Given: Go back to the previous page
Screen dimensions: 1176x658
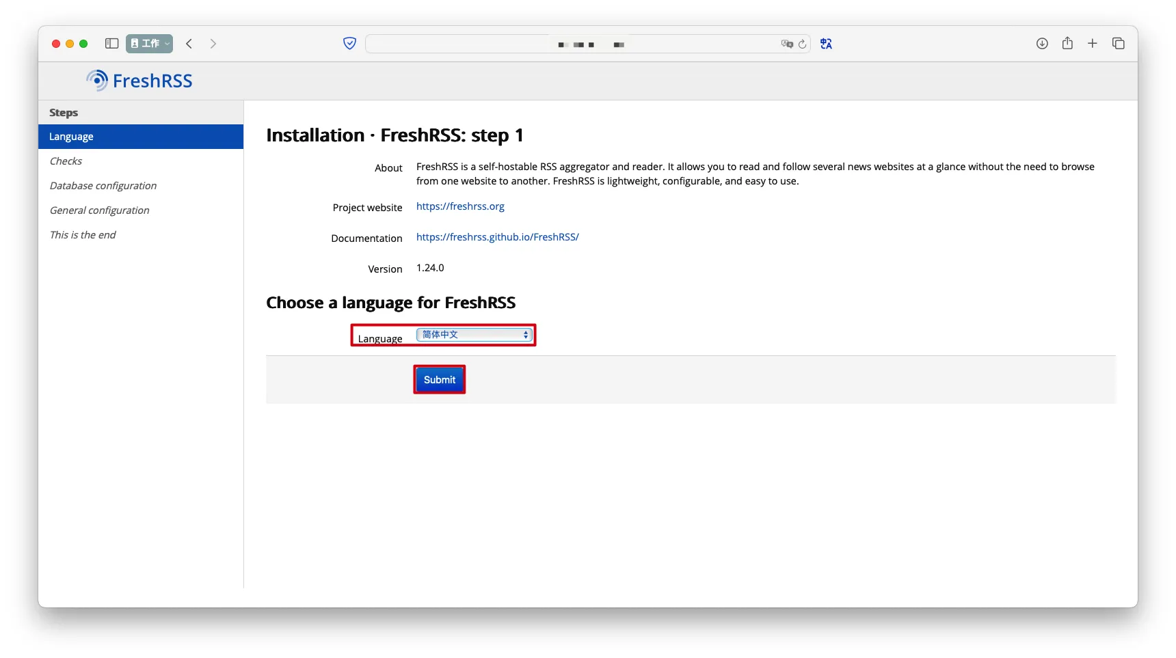Looking at the screenshot, I should tap(189, 44).
